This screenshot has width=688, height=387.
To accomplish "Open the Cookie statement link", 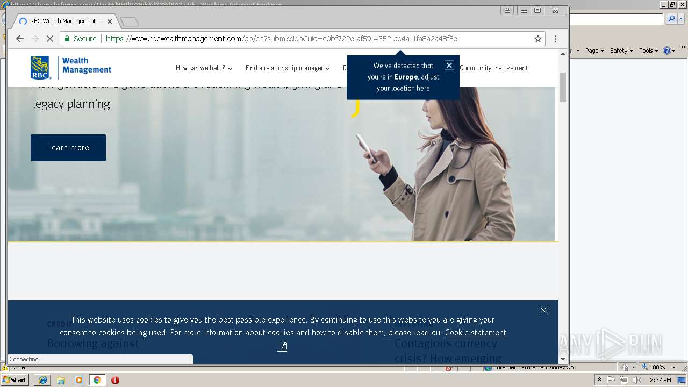I will pos(476,333).
